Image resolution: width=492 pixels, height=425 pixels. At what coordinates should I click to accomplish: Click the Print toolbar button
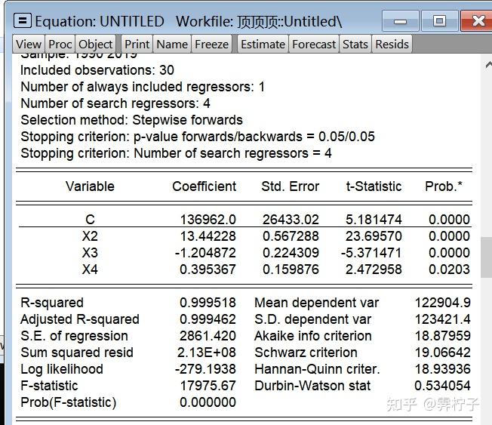point(137,44)
